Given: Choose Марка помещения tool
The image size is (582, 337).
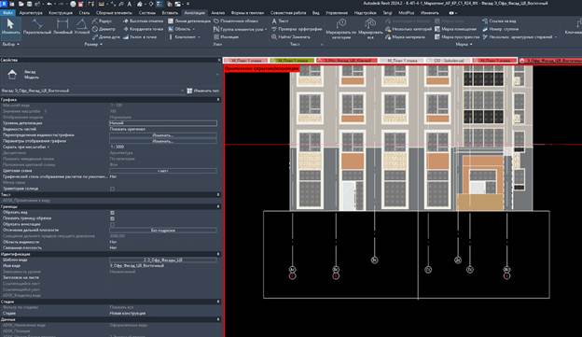Looking at the screenshot, I should (455, 29).
